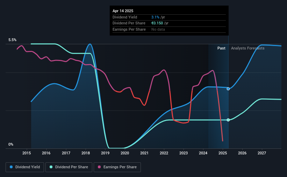Image resolution: width=287 pixels, height=177 pixels.
Task: Select the blue Dividend Yield marker at Apr 2025
Action: (x=228, y=89)
